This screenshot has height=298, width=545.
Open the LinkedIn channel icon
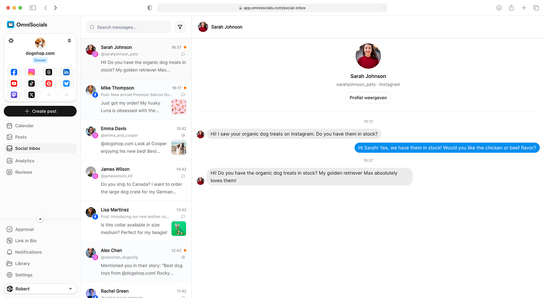click(66, 72)
